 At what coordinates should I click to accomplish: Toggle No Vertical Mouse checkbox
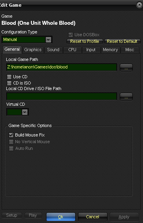click(x=11, y=142)
